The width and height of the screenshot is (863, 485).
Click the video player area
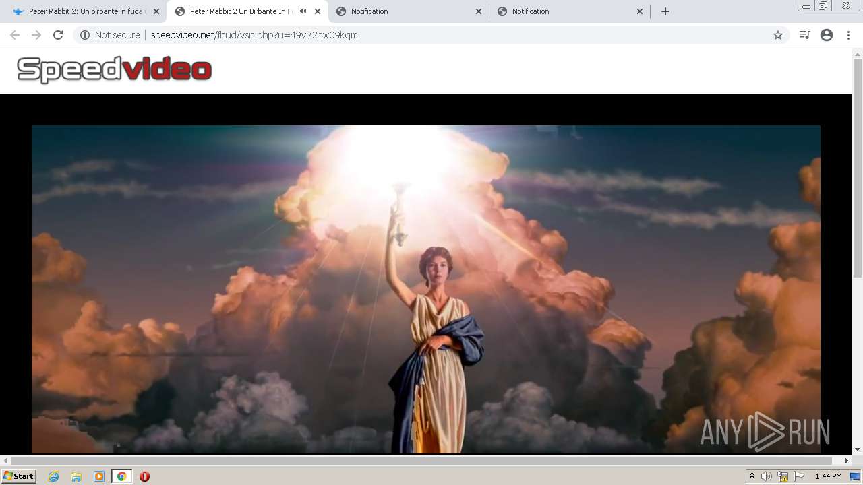click(426, 289)
